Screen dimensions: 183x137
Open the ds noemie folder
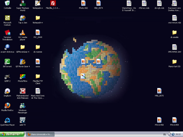point(38,47)
